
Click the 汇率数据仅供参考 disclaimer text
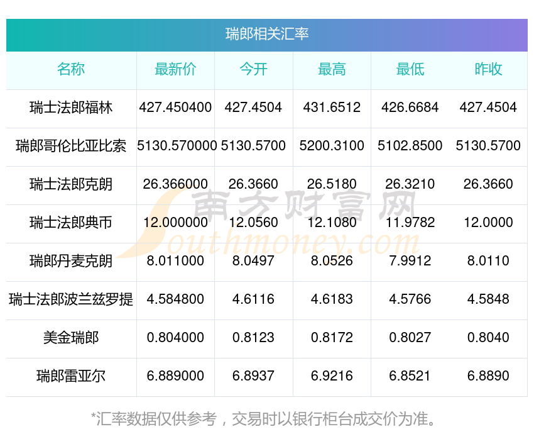[156, 418]
